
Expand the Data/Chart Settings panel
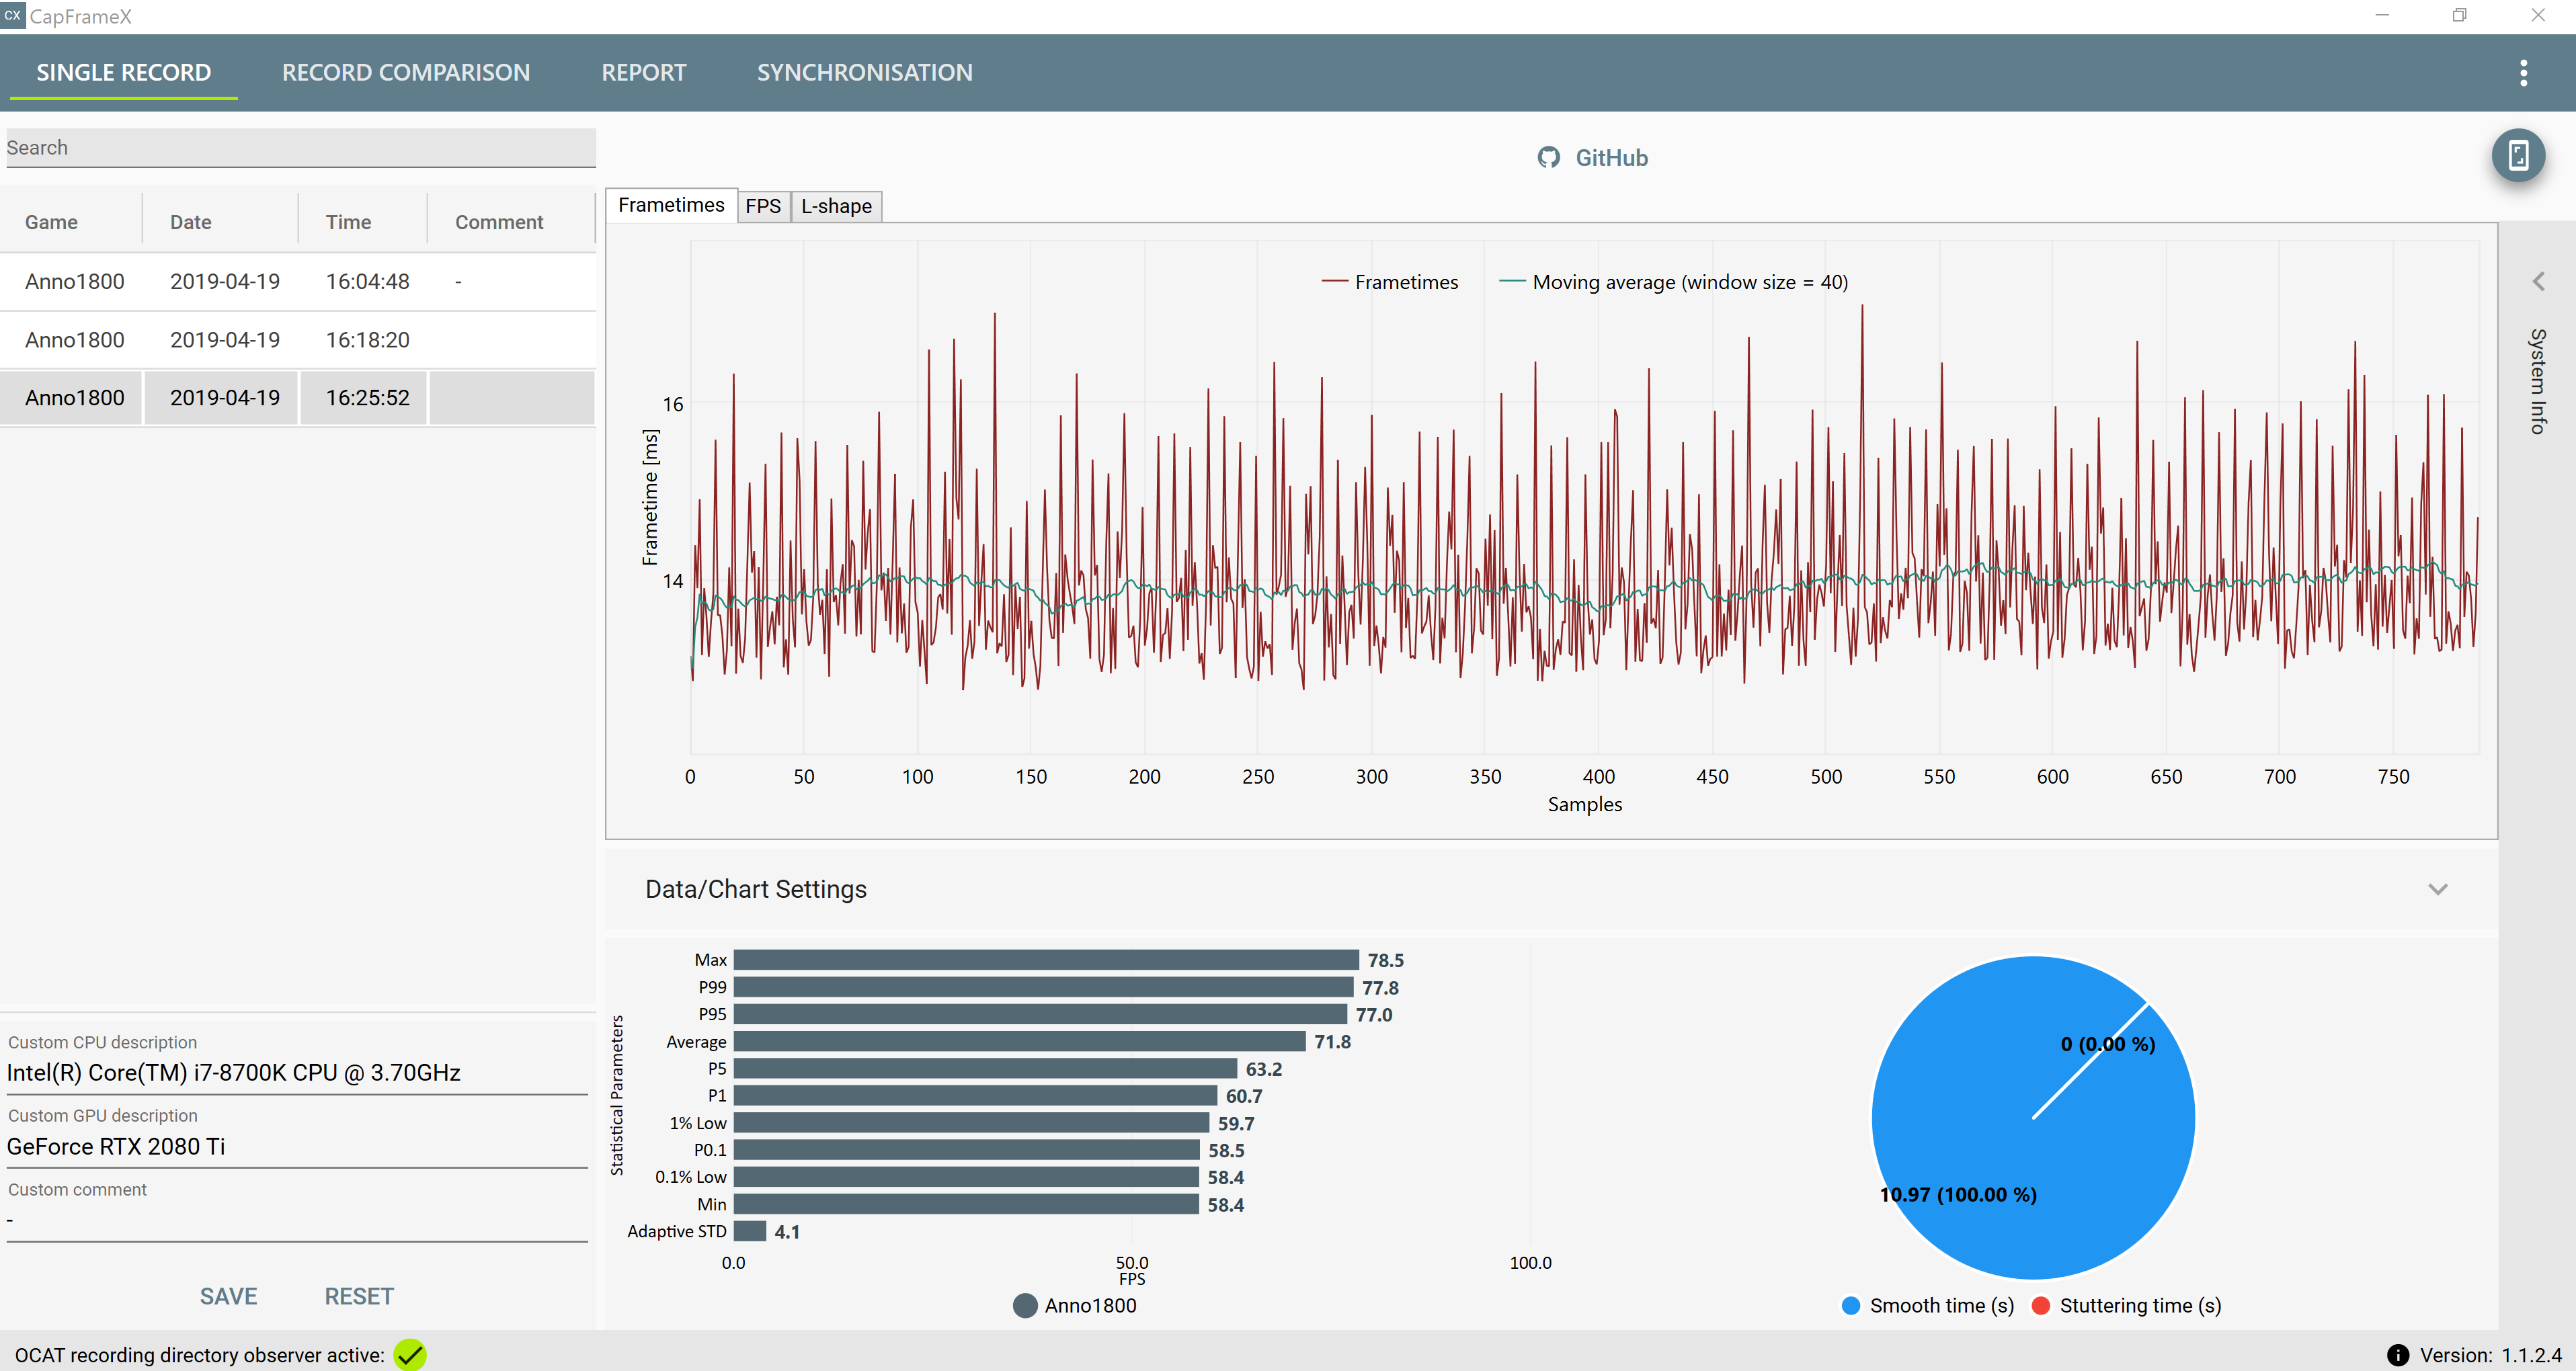pos(2437,889)
